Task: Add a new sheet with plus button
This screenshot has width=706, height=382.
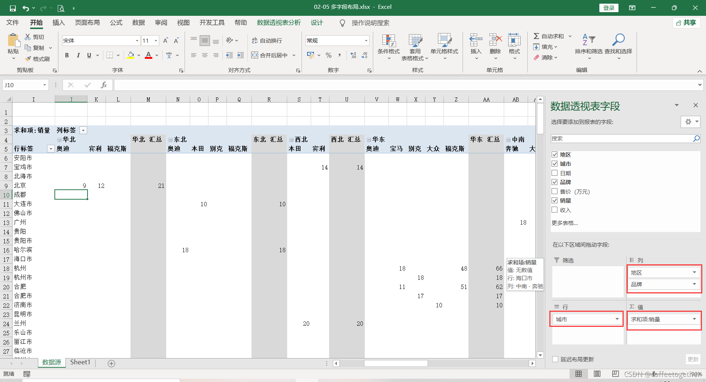Action: tap(111, 363)
